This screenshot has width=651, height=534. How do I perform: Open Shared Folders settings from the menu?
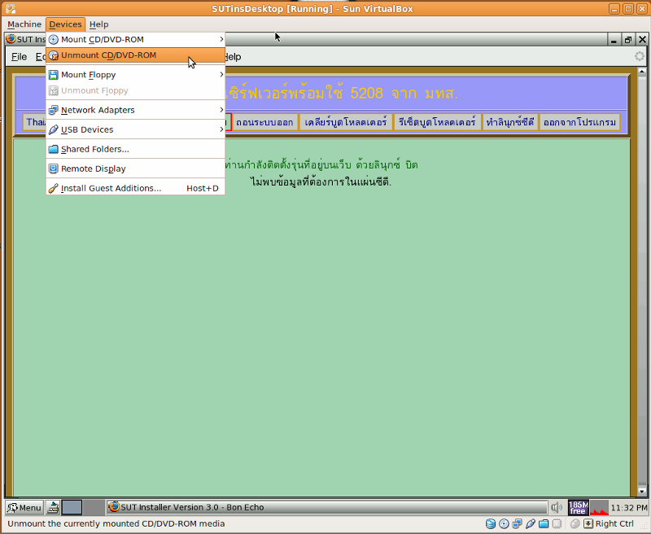135,149
